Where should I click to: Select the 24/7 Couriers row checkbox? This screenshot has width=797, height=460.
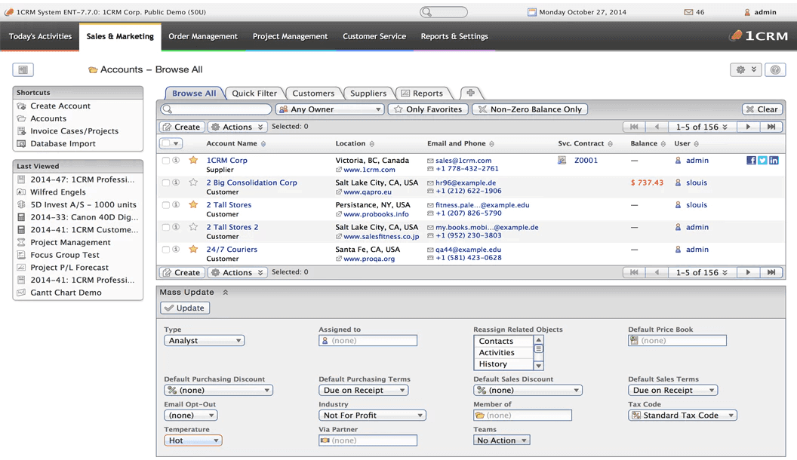pyautogui.click(x=166, y=250)
